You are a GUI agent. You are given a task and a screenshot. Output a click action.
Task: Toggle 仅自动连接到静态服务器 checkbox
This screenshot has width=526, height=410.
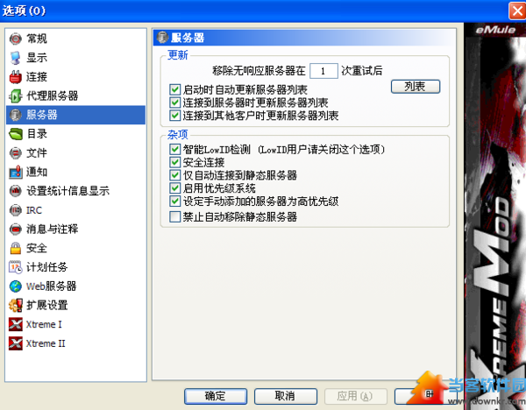point(174,175)
